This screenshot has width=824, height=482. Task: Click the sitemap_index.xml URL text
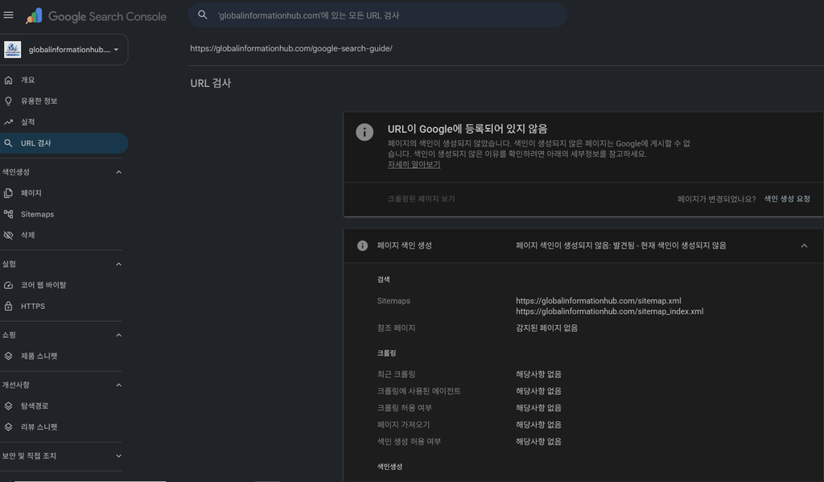tap(610, 311)
